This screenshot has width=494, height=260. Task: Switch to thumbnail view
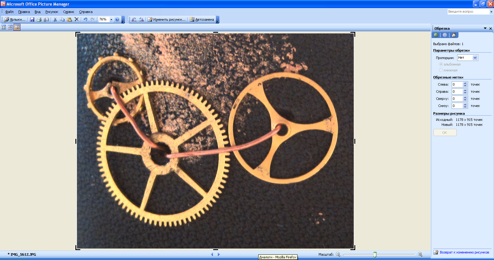click(3, 27)
